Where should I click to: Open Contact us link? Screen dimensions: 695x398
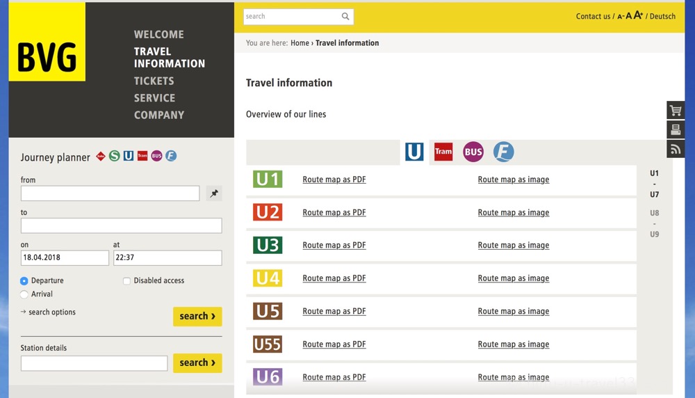593,17
